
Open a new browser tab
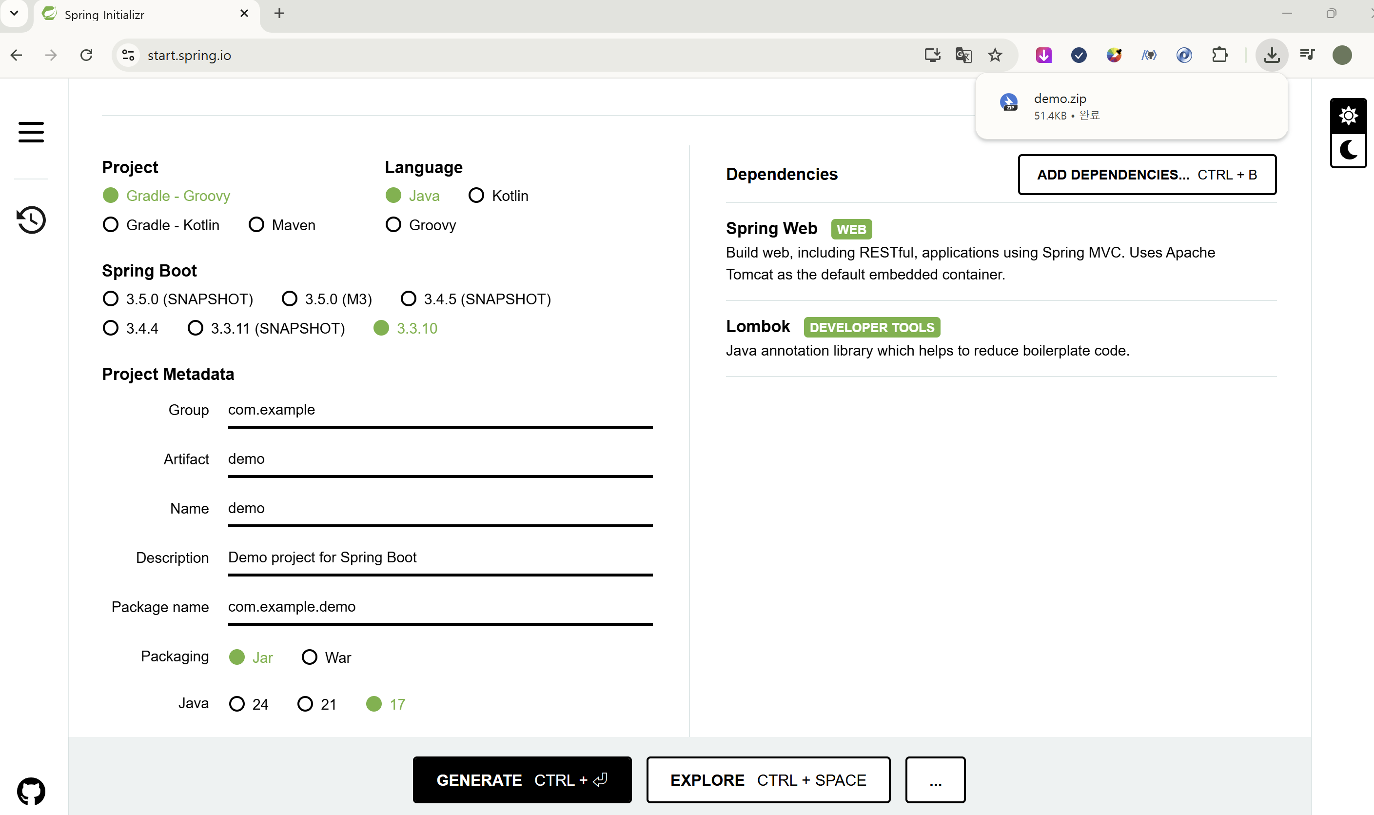(279, 13)
